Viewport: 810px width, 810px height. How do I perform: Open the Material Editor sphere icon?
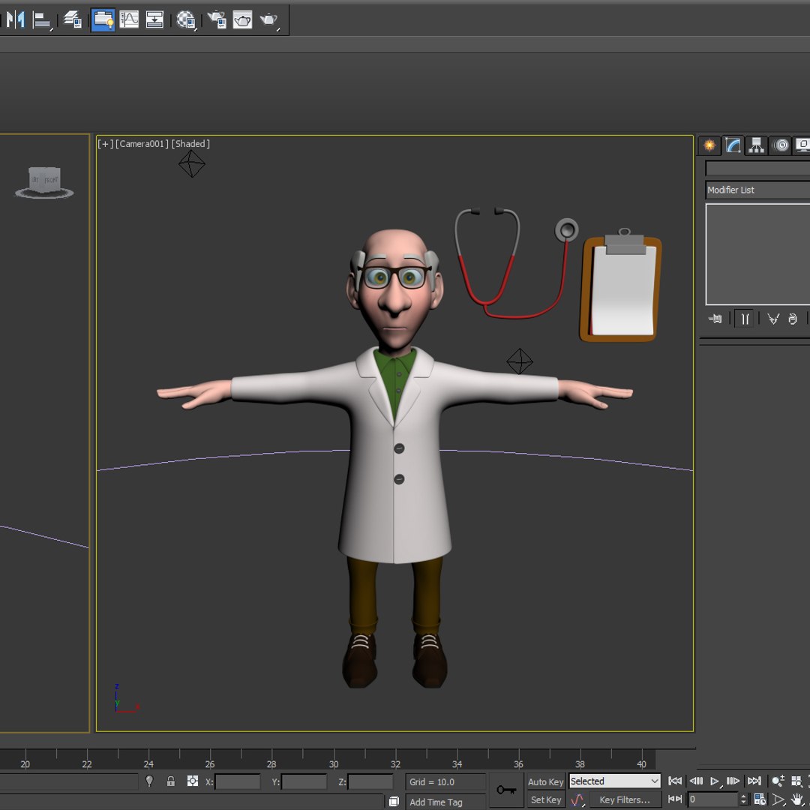click(186, 20)
